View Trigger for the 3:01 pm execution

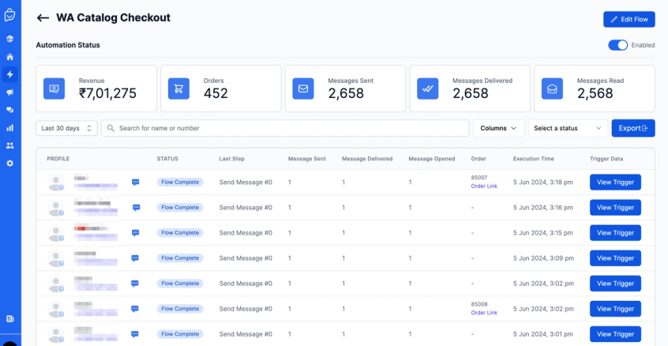615,334
